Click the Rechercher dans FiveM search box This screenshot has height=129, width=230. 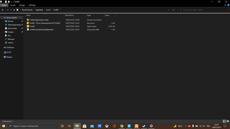point(203,10)
